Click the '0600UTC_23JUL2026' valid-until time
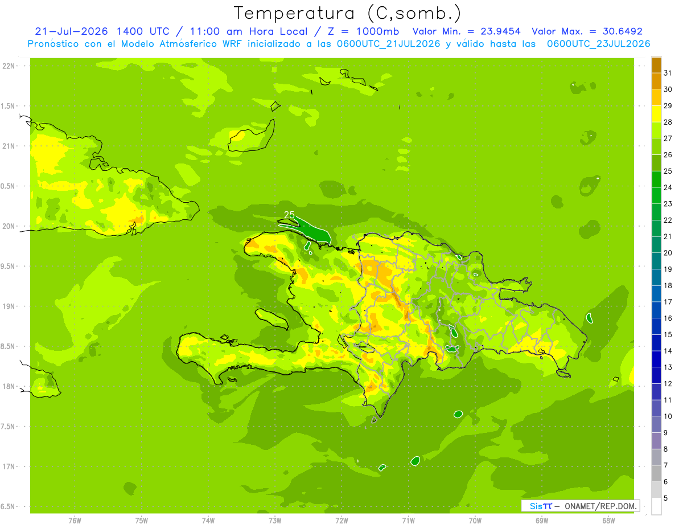This screenshot has height=528, width=683. pos(598,44)
